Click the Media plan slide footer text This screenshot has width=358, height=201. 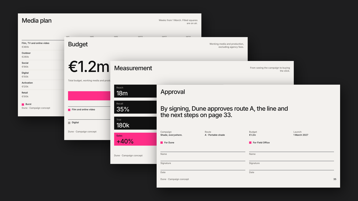[36, 108]
